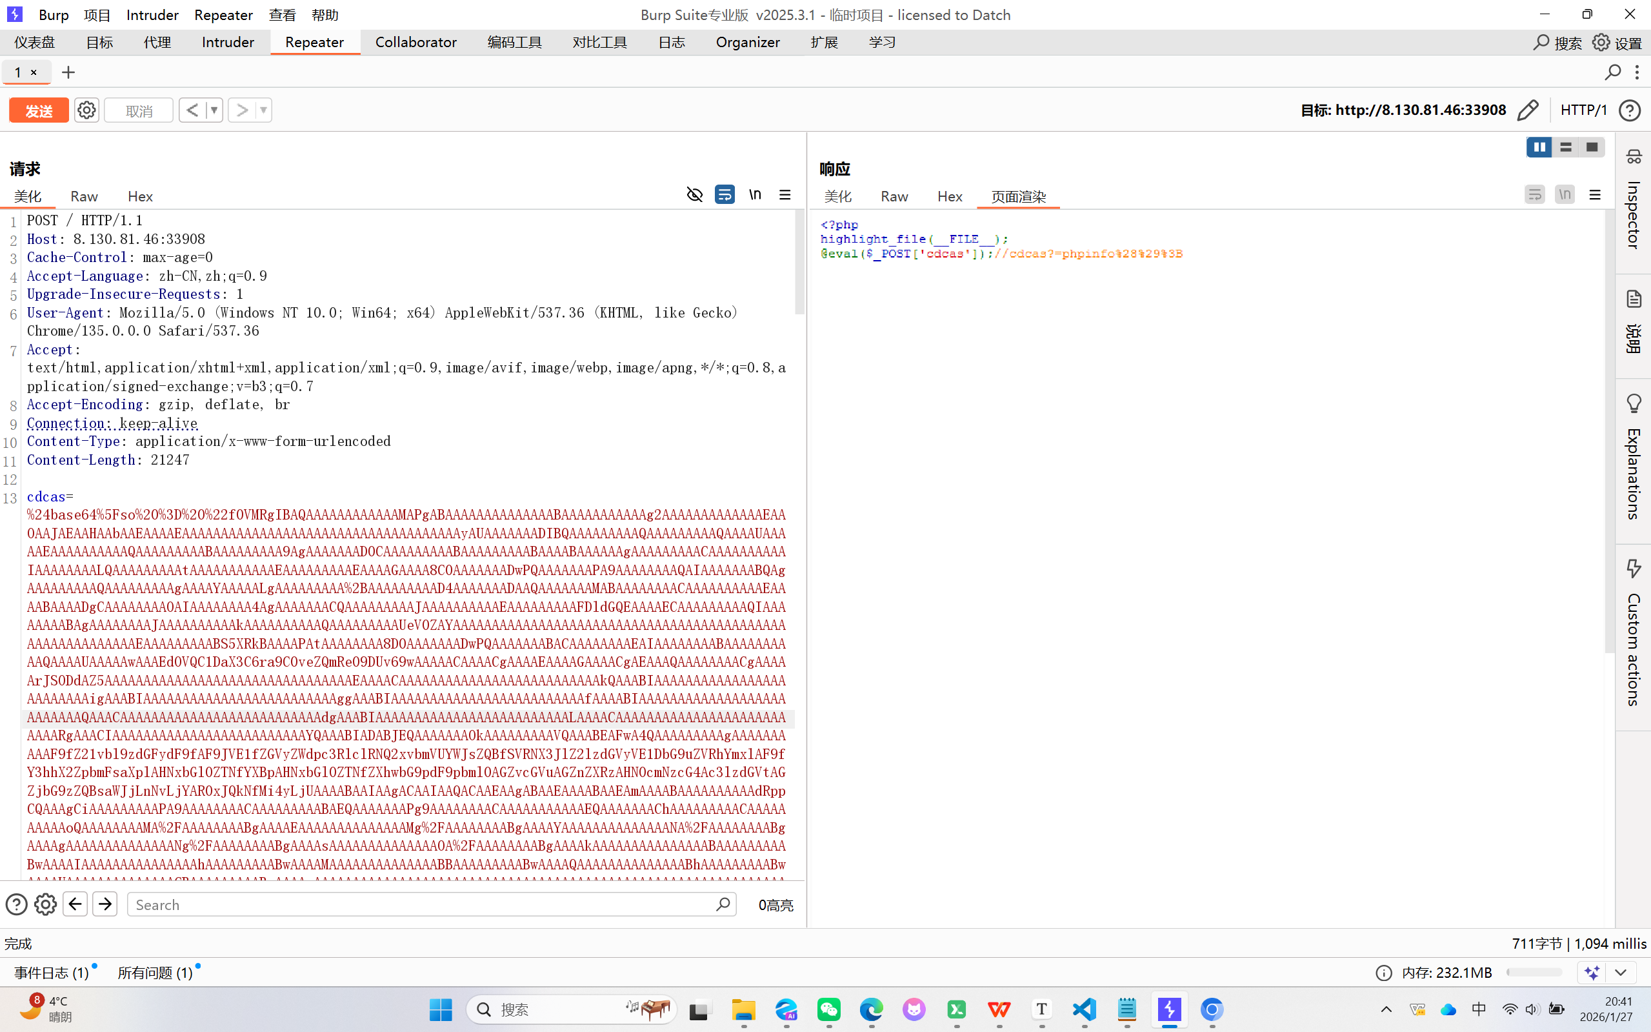
Task: Expand the forward history dropdown arrow
Action: point(263,110)
